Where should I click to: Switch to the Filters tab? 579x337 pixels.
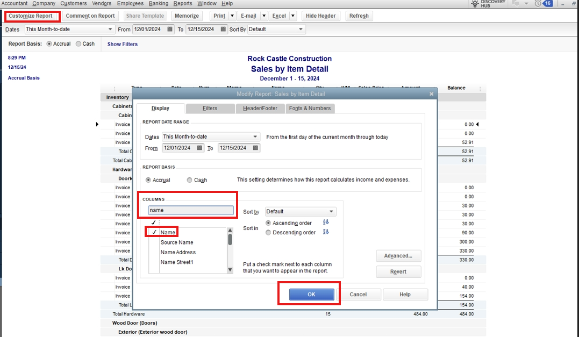tap(210, 108)
